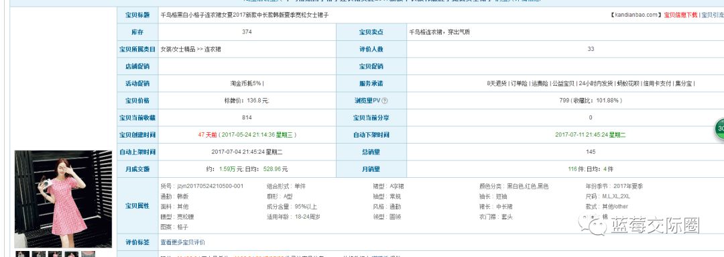This screenshot has height=257, width=724.
Task: Open the large pink dress product image
Action: 63,199
